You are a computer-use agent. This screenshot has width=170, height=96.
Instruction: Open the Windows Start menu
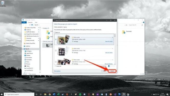2,94
